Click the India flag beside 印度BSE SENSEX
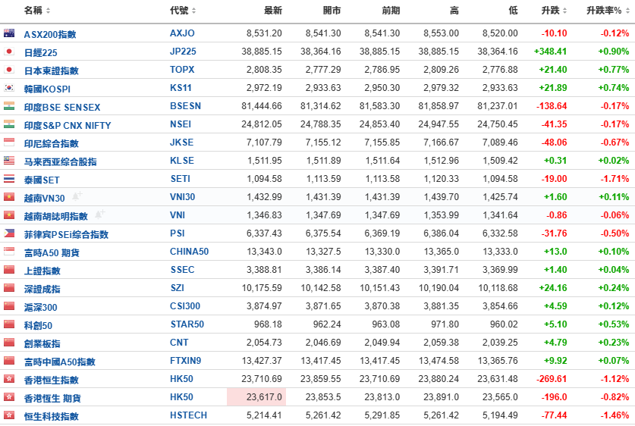This screenshot has width=635, height=426. pos(9,106)
